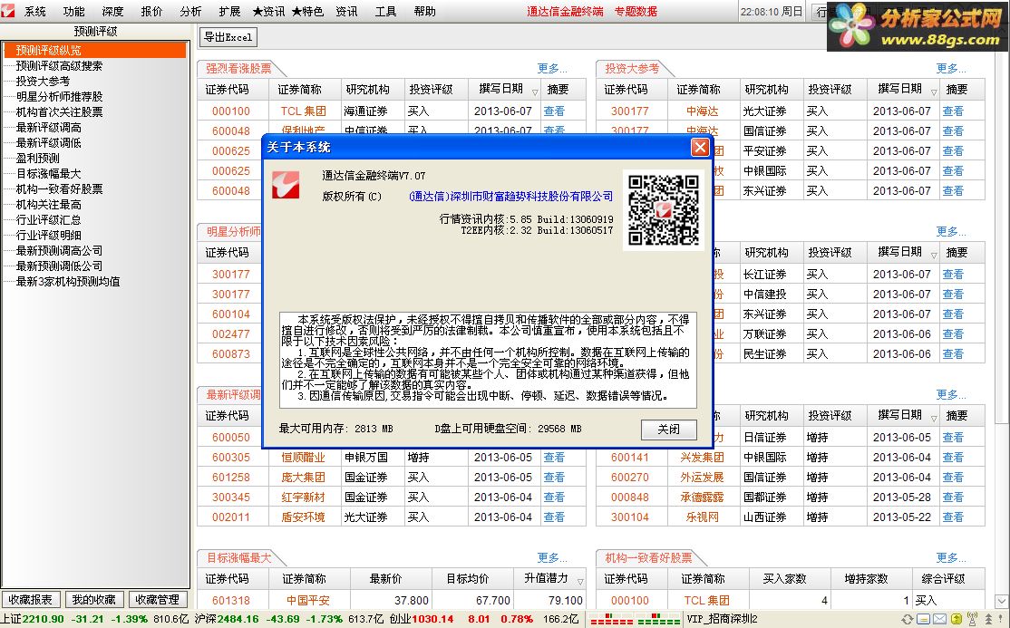The image size is (1010, 628).
Task: Click scrollbar down arrow at bottom right
Action: [1002, 601]
